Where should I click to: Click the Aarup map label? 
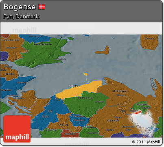click(64, 125)
